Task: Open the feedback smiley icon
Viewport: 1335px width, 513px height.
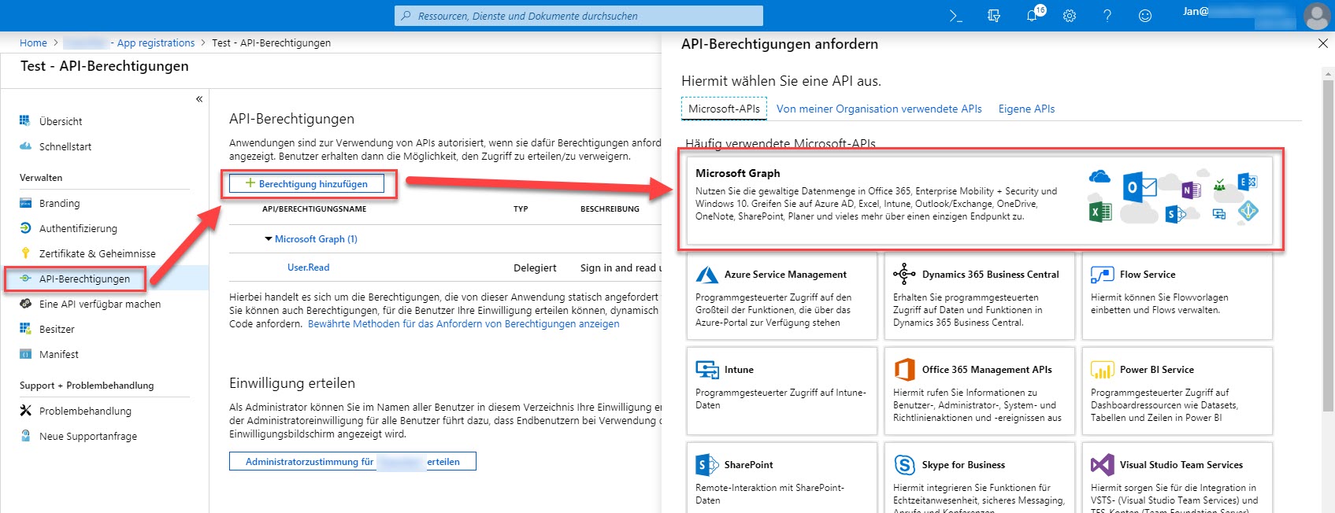Action: click(x=1145, y=16)
